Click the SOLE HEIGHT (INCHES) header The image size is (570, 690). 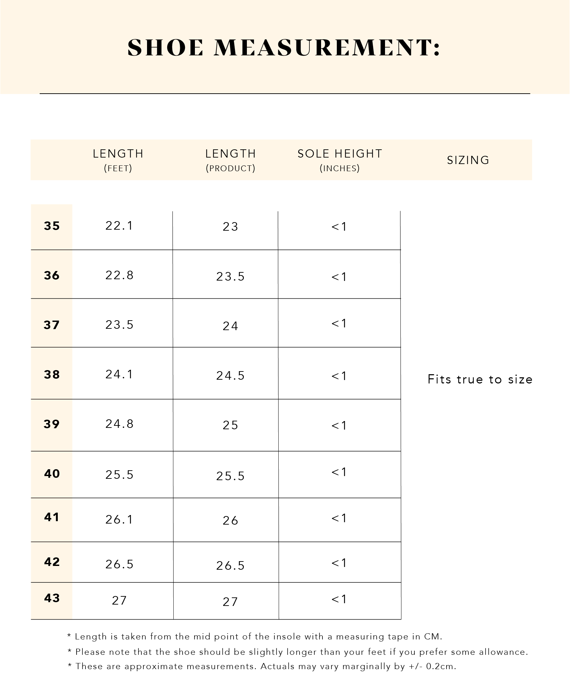[340, 160]
